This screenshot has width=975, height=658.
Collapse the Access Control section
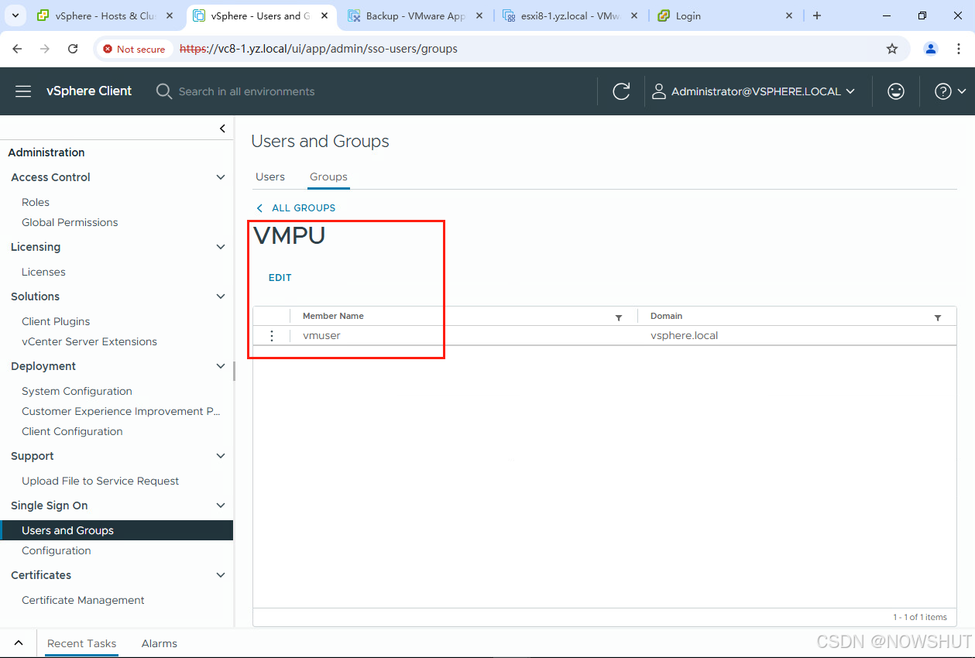[221, 177]
